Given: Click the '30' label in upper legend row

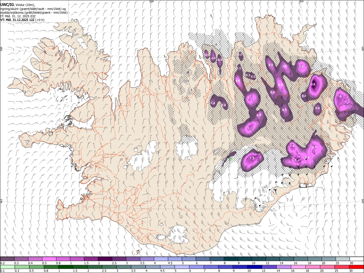Looking at the screenshot, I should coord(351,263).
